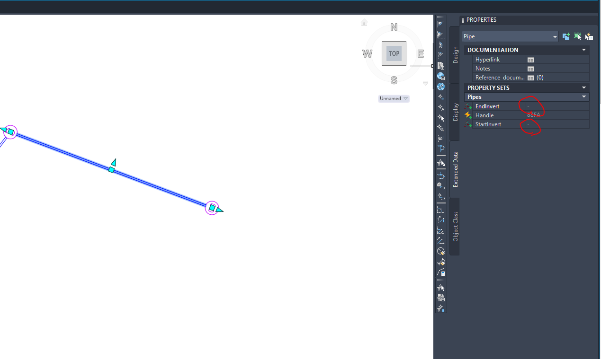601x359 pixels.
Task: Click the EndInvert property icon under Pipes
Action: pos(469,106)
